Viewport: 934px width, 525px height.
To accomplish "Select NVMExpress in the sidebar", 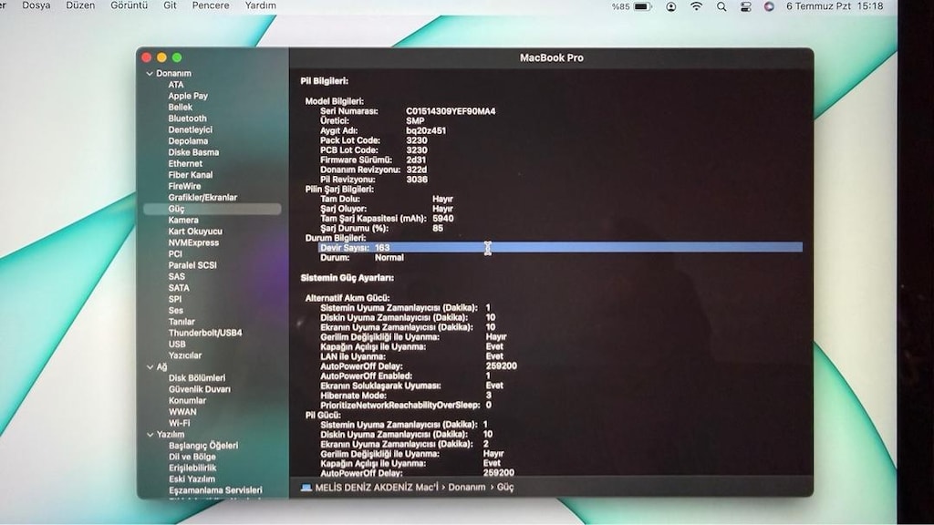I will pos(193,242).
